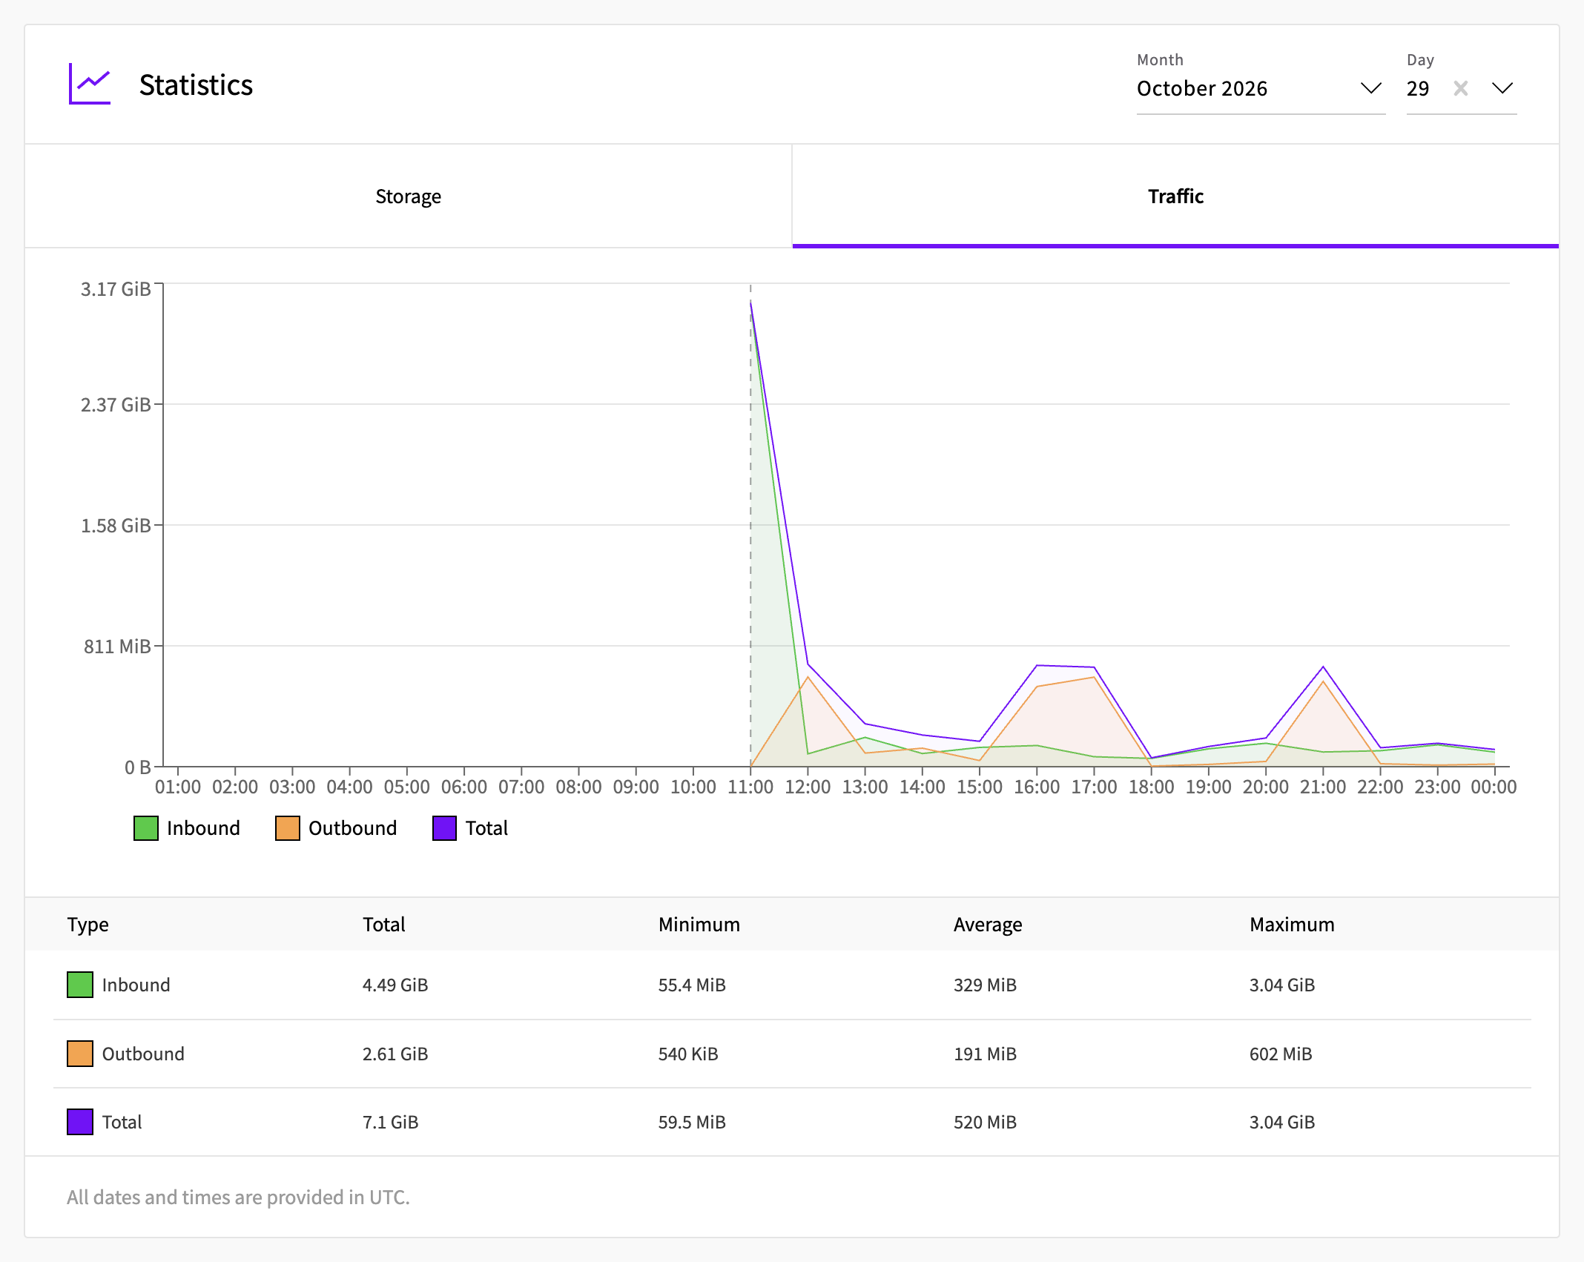Image resolution: width=1584 pixels, height=1262 pixels.
Task: Click the 16:00 label on the time axis
Action: pos(1037,787)
